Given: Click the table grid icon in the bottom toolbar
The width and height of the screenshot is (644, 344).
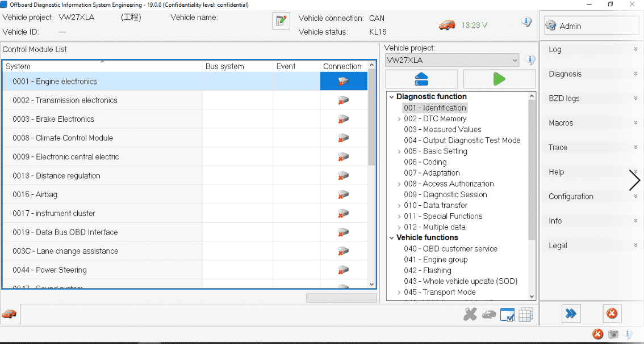Looking at the screenshot, I should [x=526, y=314].
